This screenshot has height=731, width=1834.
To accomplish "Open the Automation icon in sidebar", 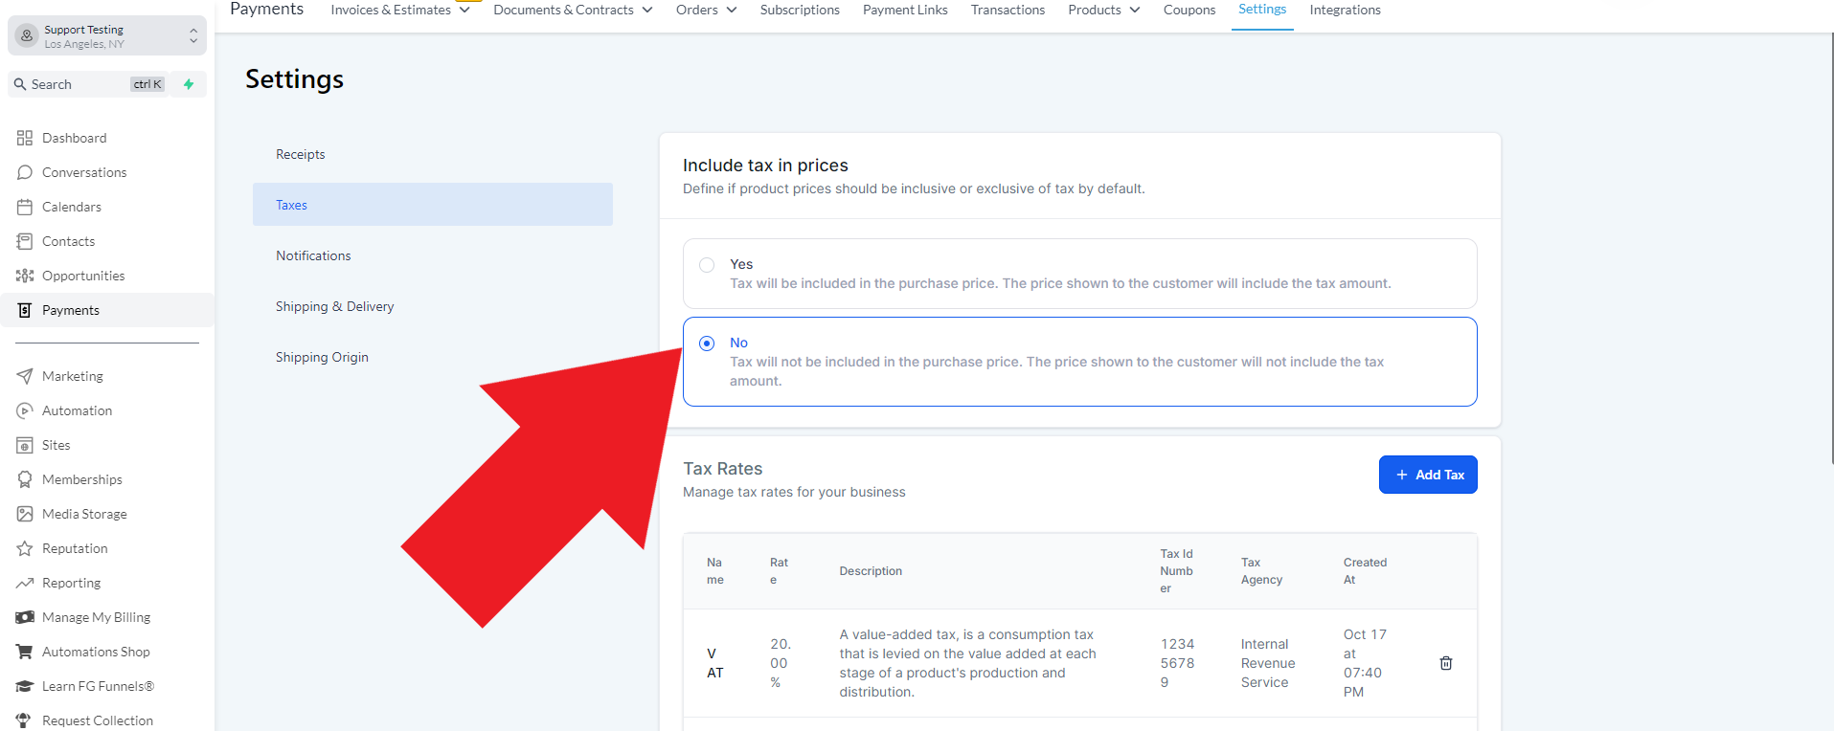I will (x=25, y=410).
